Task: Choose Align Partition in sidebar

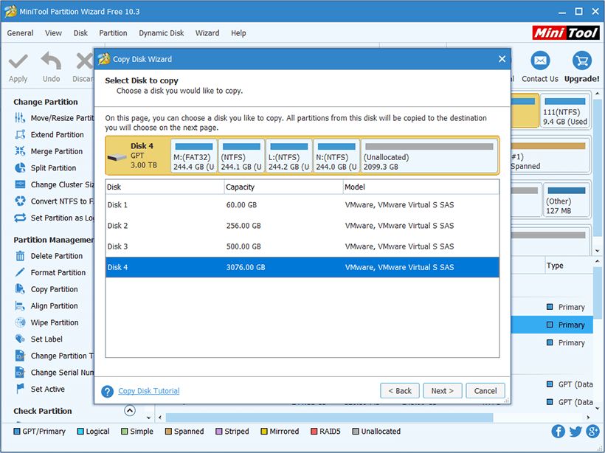Action: click(46, 305)
